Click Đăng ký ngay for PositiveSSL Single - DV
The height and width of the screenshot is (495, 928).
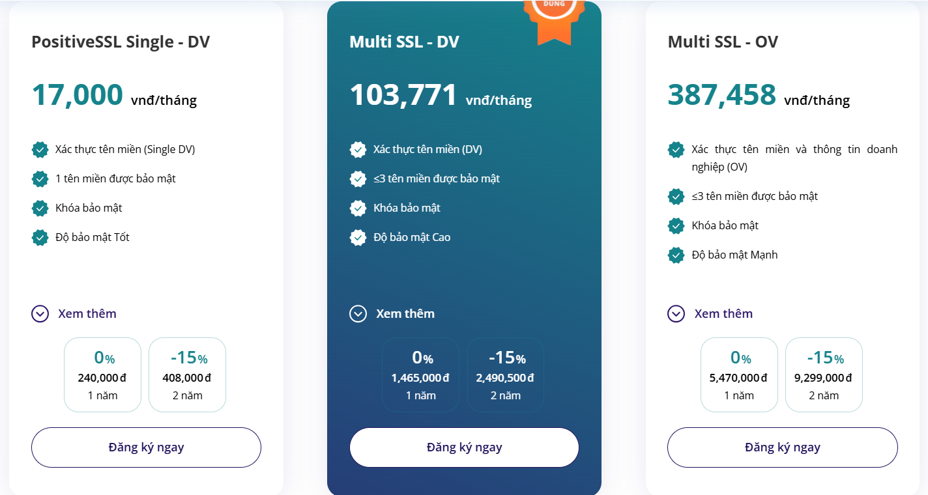147,447
